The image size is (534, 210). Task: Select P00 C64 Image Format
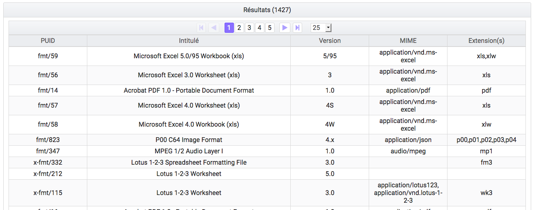[x=189, y=140]
